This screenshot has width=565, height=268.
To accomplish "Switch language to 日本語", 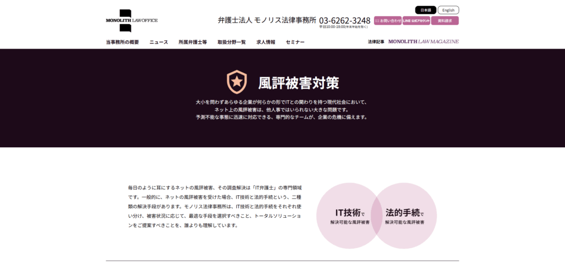I will 425,10.
